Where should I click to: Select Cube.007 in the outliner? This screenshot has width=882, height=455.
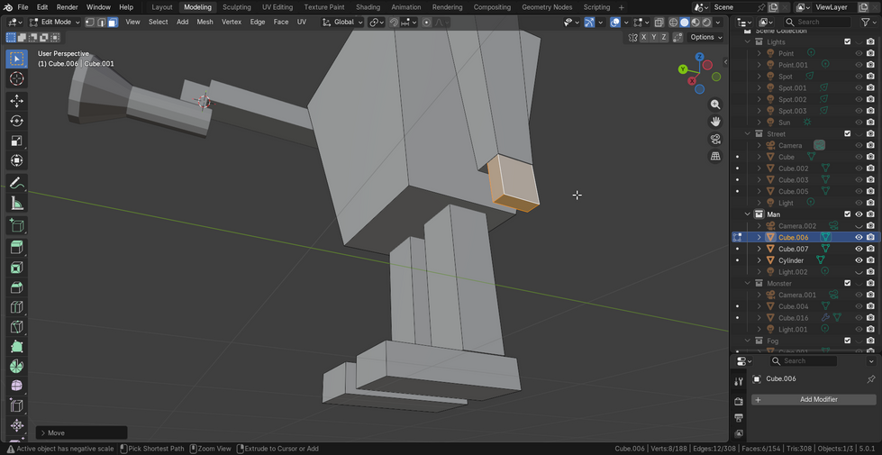793,250
